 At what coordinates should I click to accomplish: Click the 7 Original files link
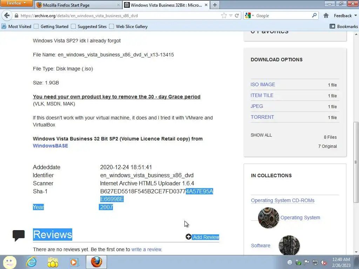pyautogui.click(x=327, y=146)
